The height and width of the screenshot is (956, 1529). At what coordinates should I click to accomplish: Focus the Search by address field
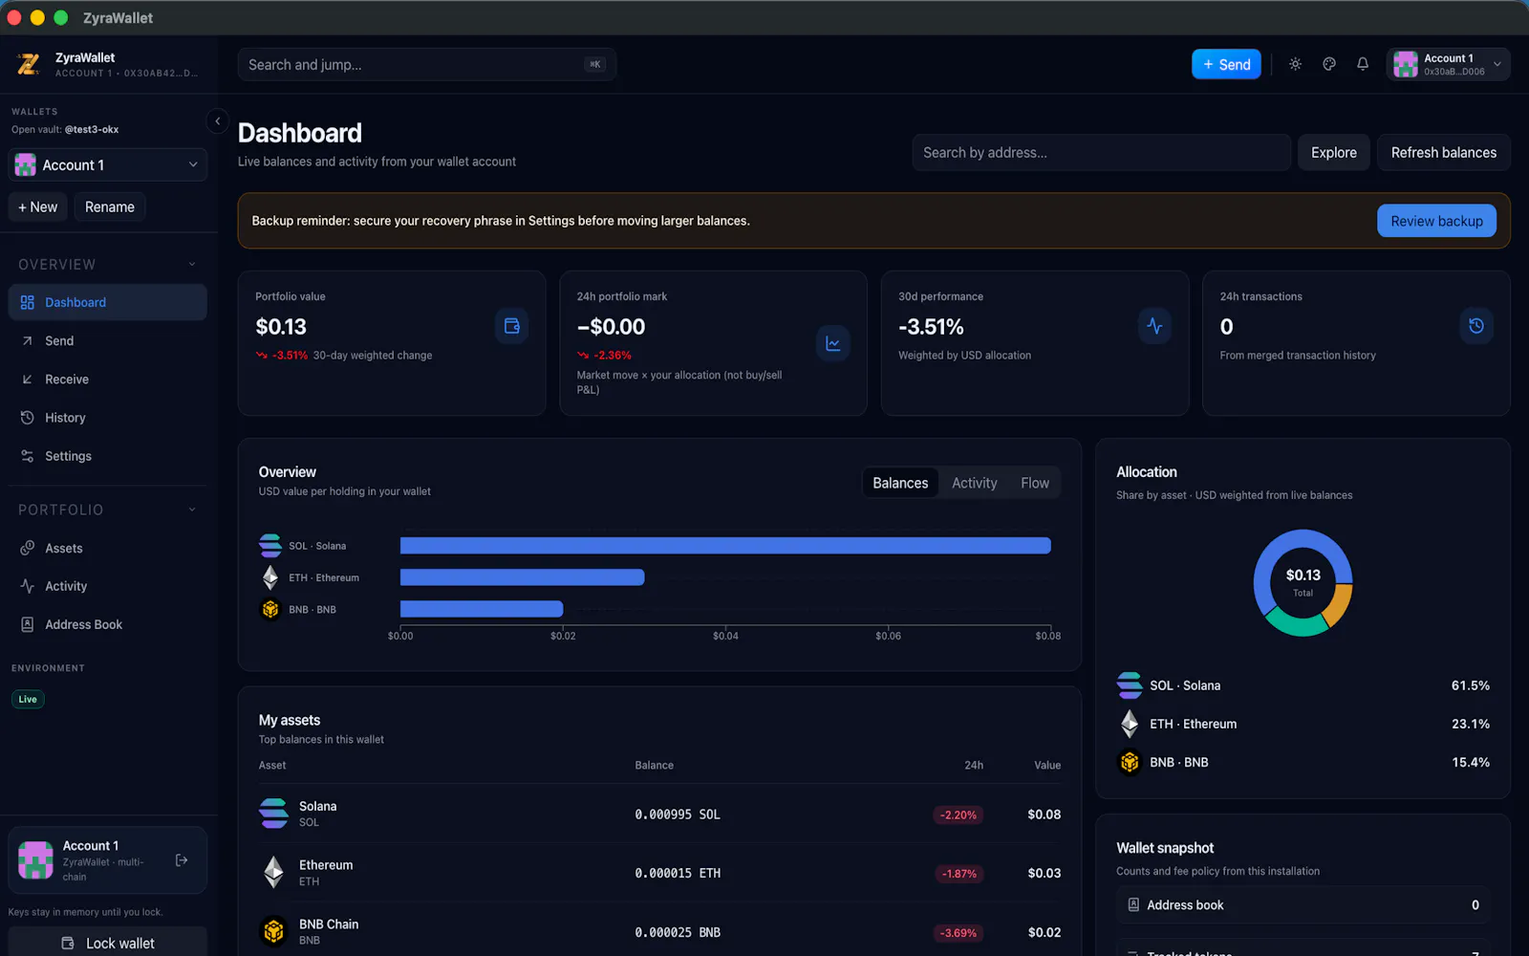point(1101,152)
